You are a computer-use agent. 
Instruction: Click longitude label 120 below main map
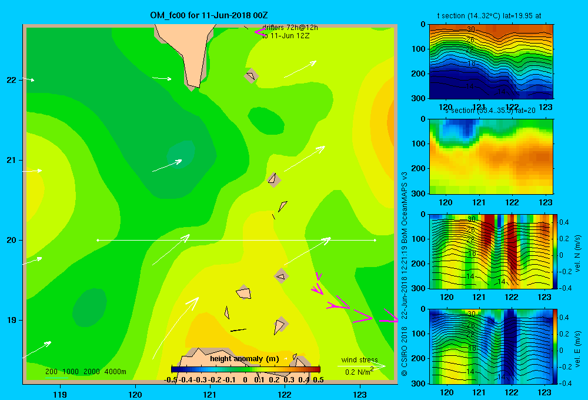pos(135,394)
